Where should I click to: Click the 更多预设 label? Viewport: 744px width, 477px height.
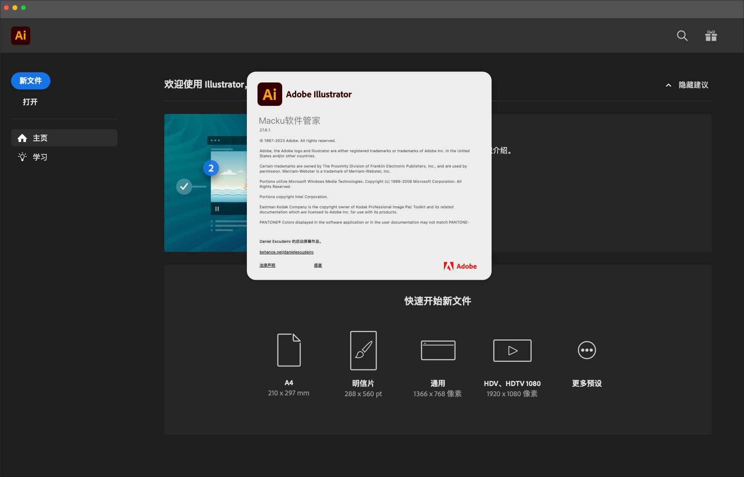click(587, 383)
